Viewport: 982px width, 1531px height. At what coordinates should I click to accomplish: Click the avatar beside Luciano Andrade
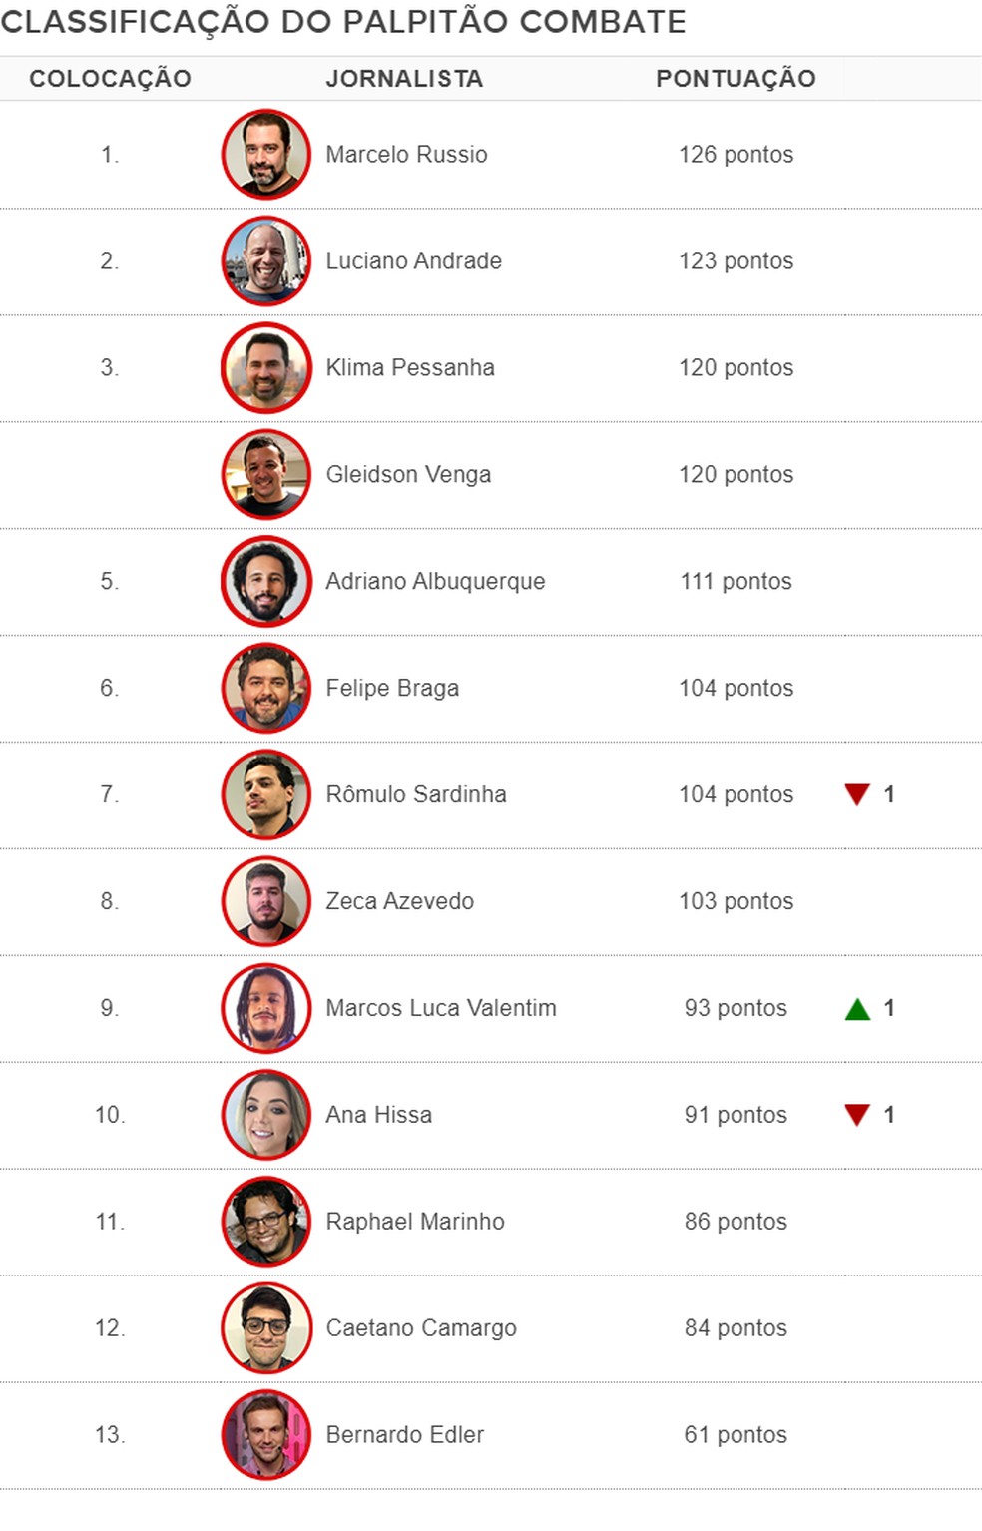coord(265,261)
